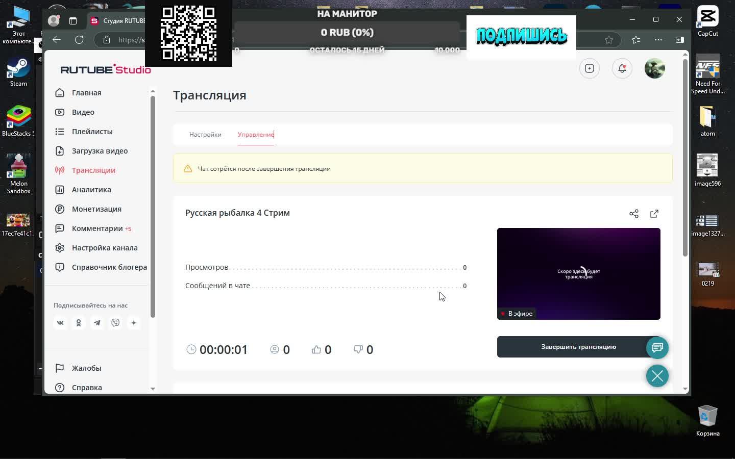735x459 pixels.
Task: Open the Viber social link icon
Action: tap(115, 323)
